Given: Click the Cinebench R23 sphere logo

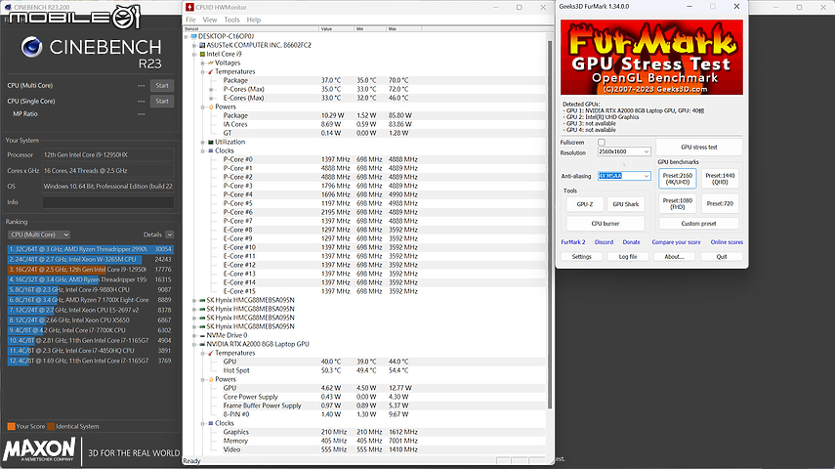Looking at the screenshot, I should click(x=31, y=48).
